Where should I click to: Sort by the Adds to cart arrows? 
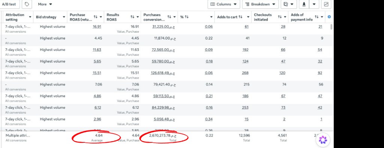[240, 17]
